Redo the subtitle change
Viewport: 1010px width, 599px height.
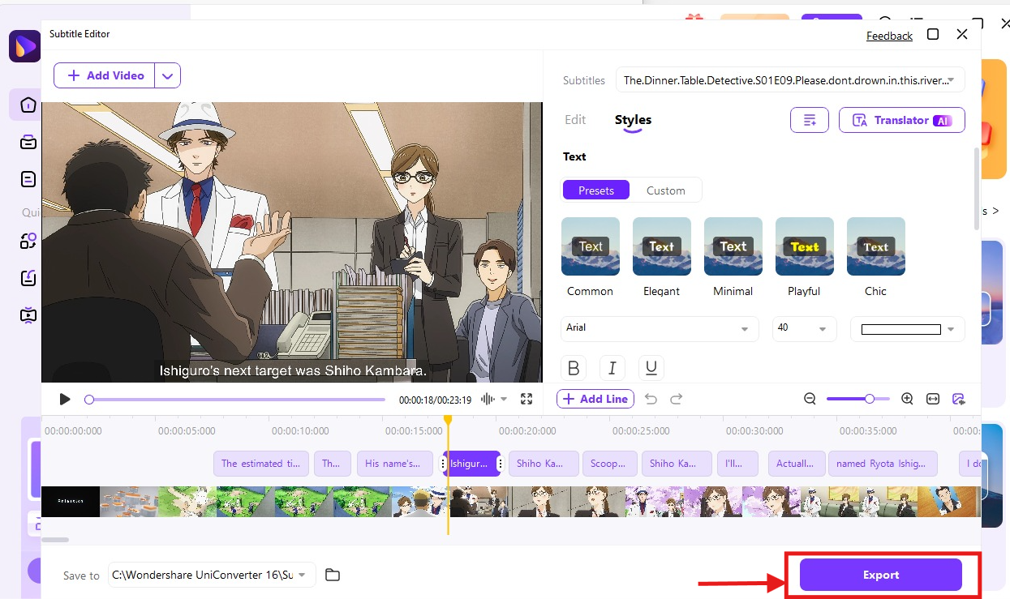click(x=677, y=399)
